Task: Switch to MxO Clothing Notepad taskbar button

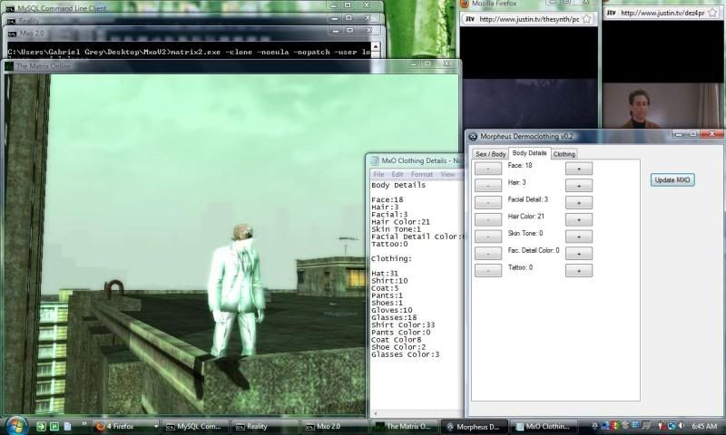Action: click(544, 426)
